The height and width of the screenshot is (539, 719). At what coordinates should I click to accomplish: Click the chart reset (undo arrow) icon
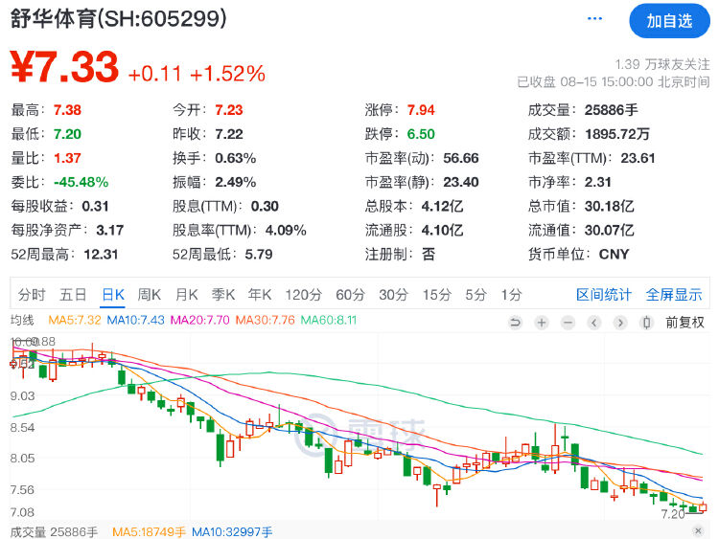[x=516, y=323]
